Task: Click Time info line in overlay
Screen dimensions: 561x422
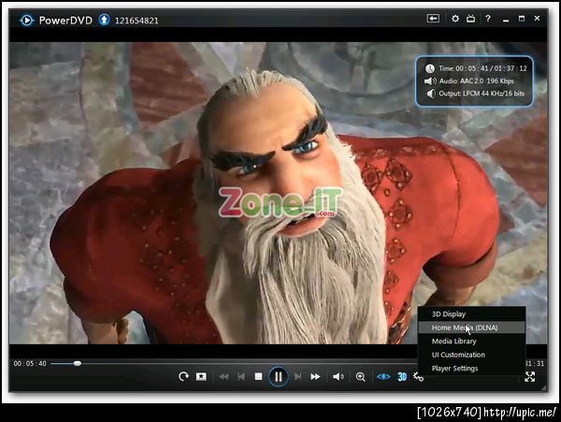Action: point(476,68)
